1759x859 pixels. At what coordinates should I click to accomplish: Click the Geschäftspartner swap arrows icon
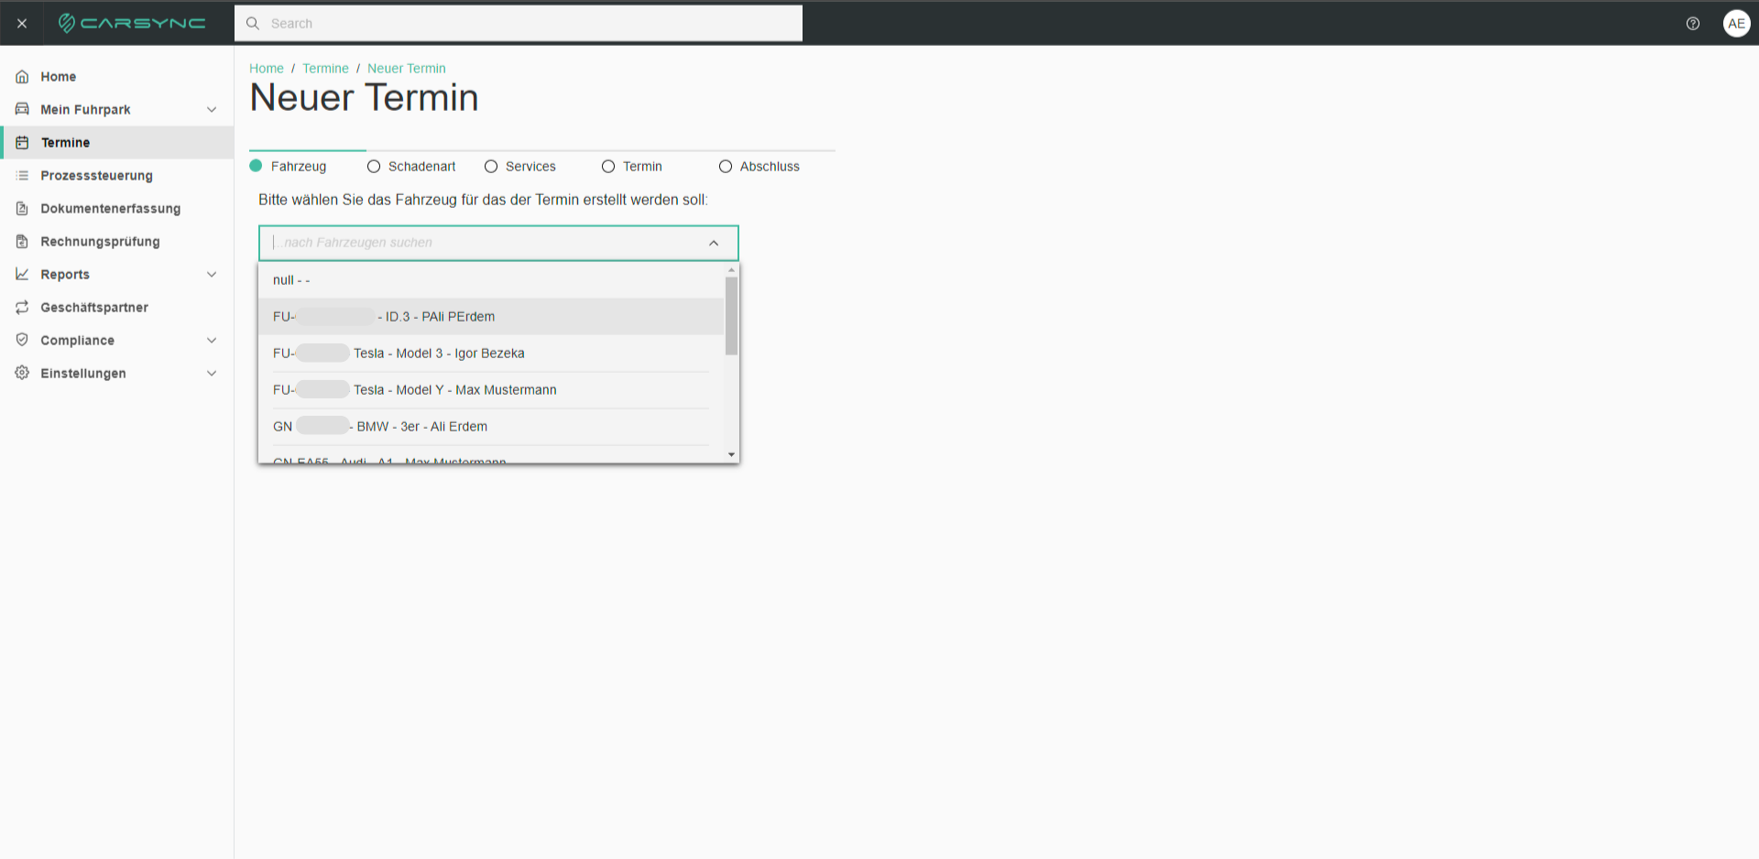[x=22, y=307]
